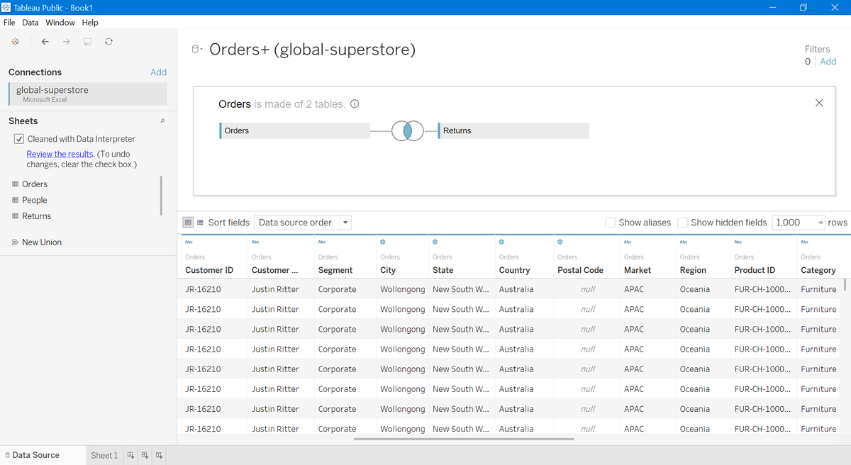Select the Returns sheet in the Sheets list

36,216
